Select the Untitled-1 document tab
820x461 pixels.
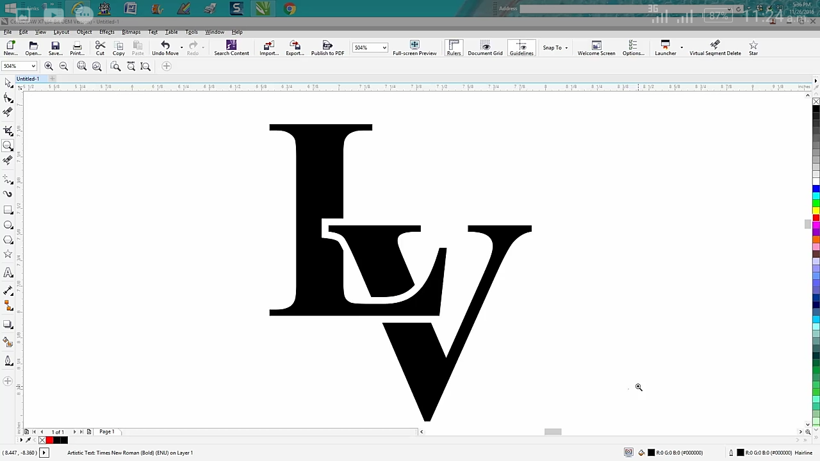pyautogui.click(x=28, y=79)
